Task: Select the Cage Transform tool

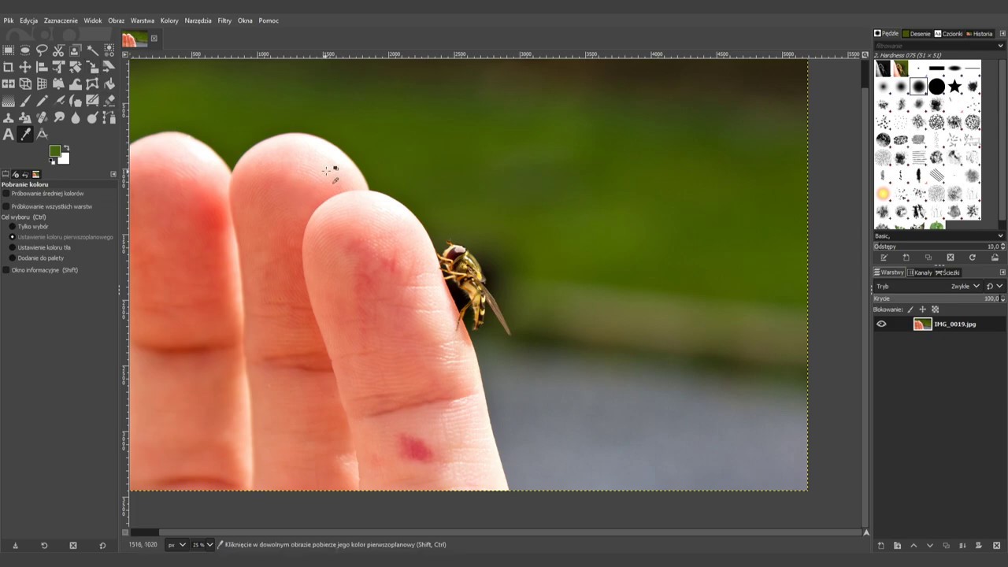Action: click(x=92, y=83)
